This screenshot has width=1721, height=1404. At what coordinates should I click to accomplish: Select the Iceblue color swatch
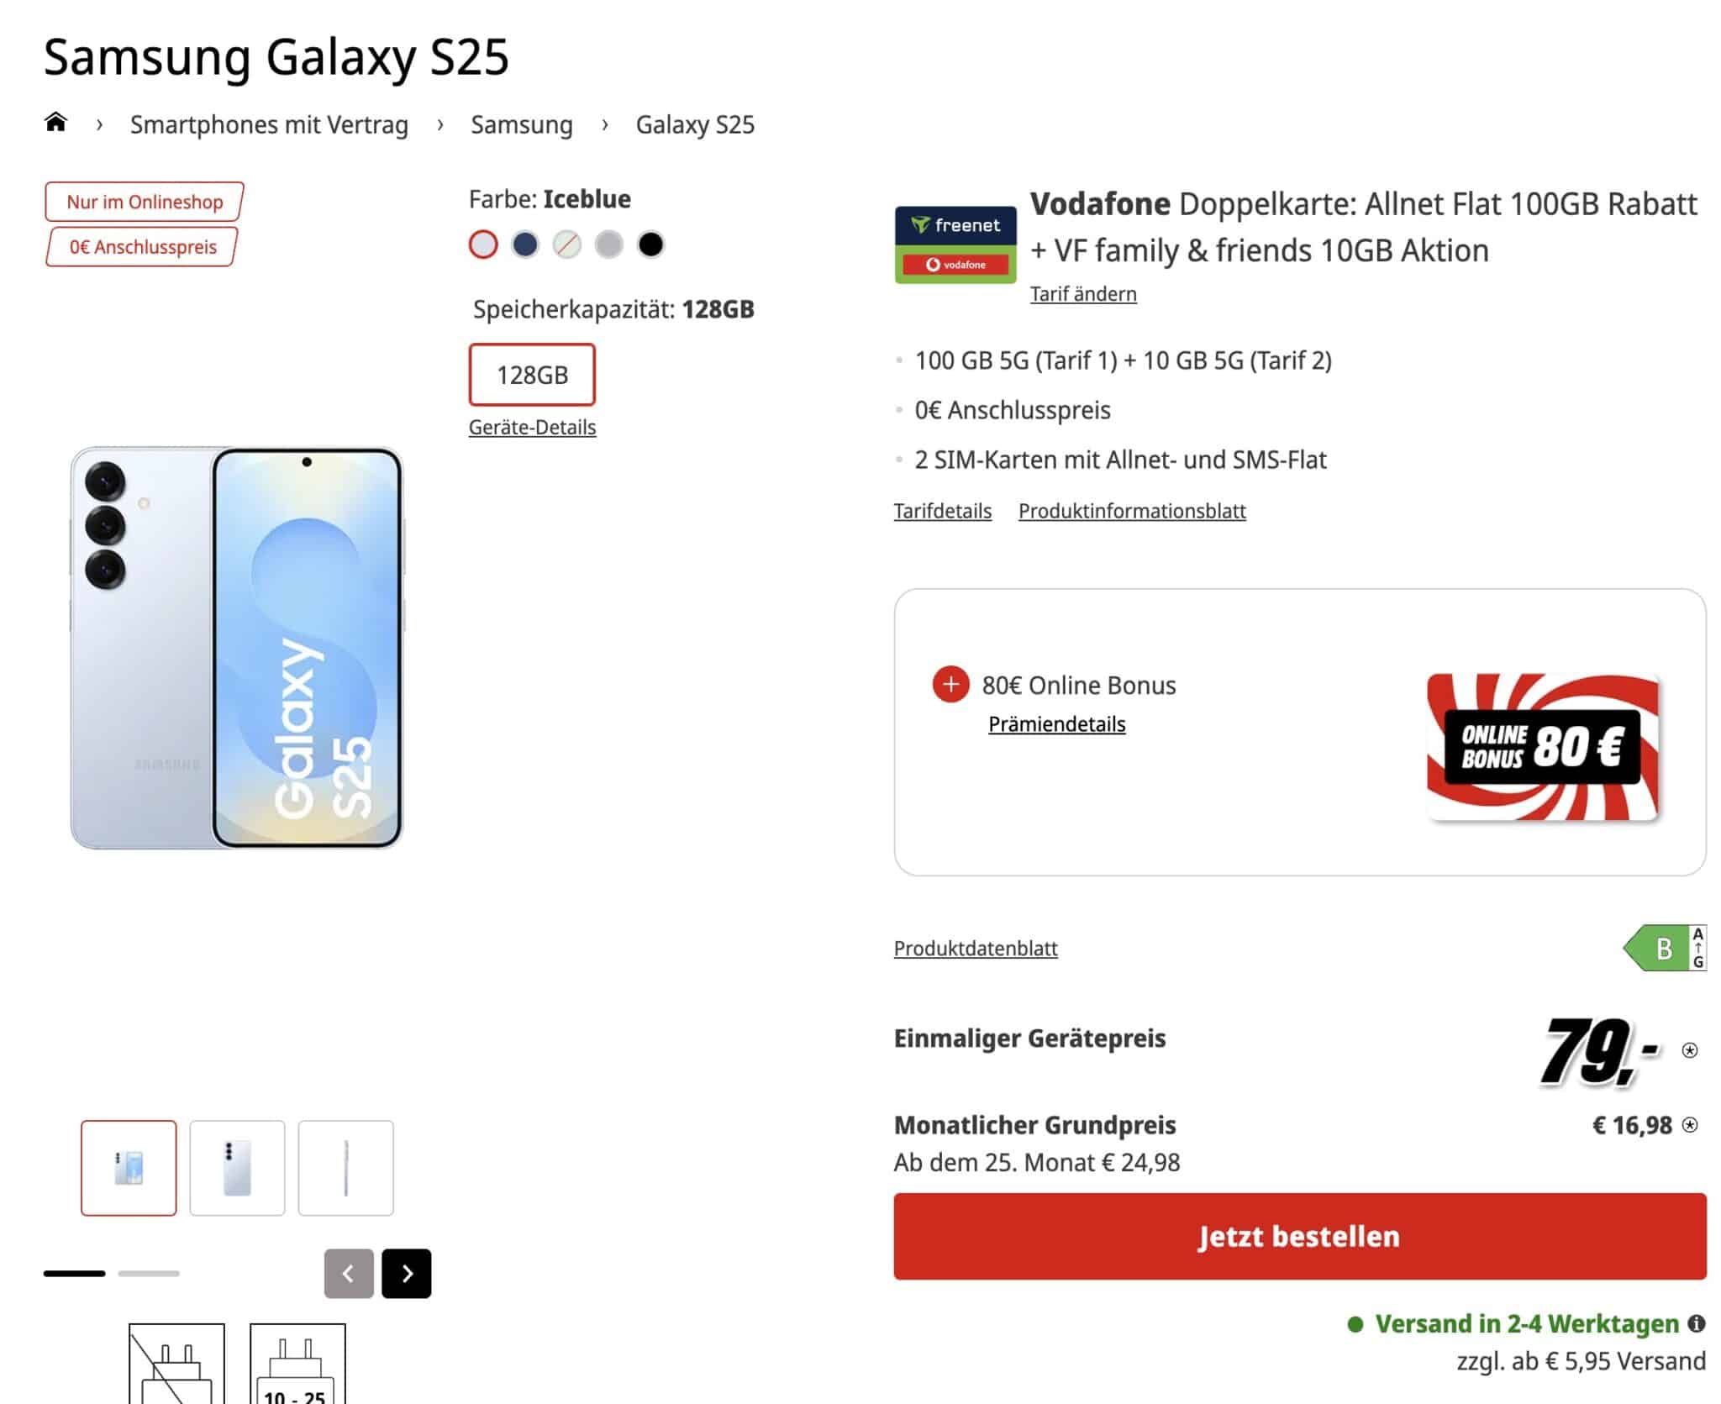[483, 245]
